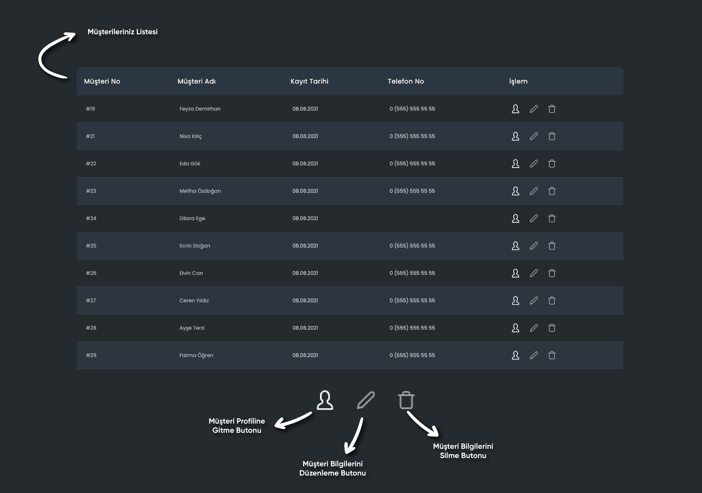Select customer number #24
The image size is (702, 493).
pyautogui.click(x=91, y=218)
